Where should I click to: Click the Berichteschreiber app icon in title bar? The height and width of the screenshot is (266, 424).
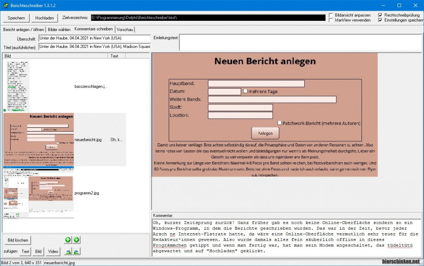(x=6, y=5)
